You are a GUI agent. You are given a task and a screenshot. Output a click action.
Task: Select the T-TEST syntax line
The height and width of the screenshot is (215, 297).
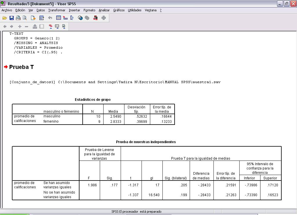pos(17,34)
